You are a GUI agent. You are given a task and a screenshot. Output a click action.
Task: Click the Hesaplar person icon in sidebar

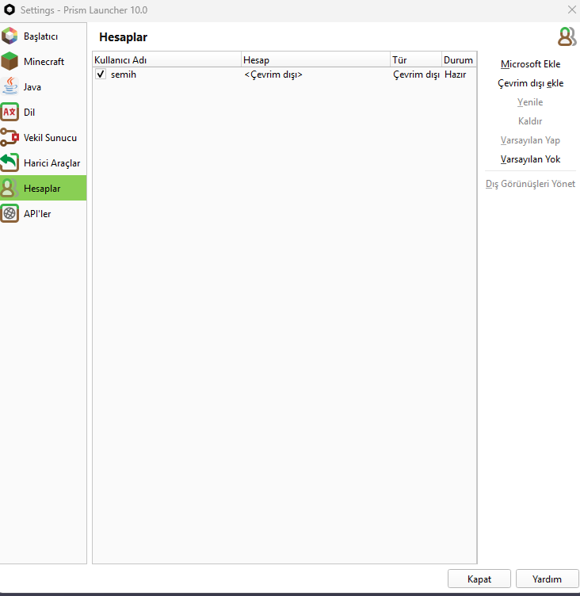[10, 188]
